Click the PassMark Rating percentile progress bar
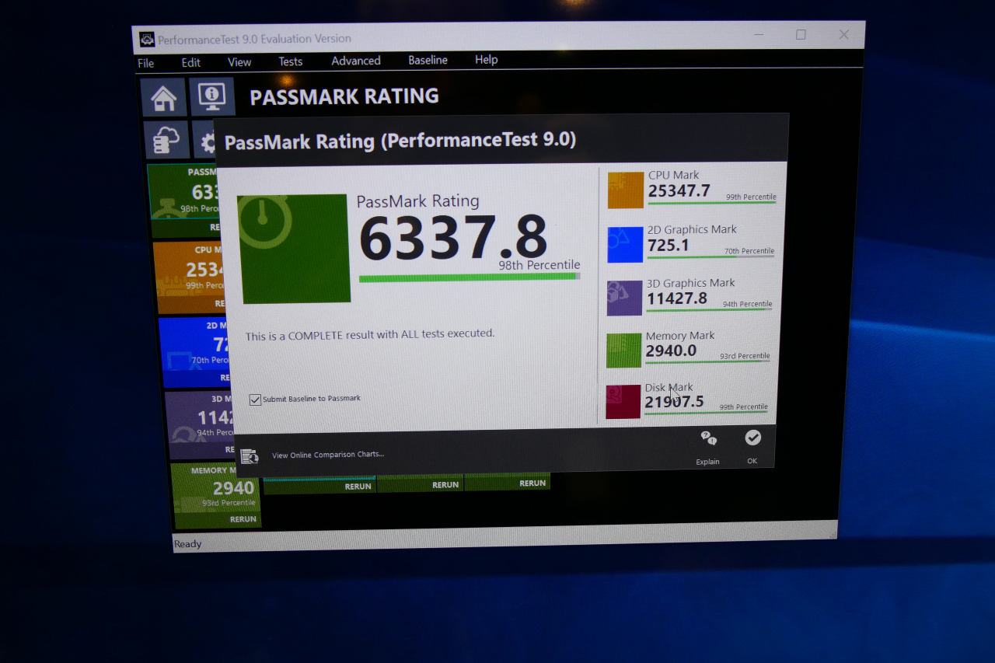 [x=470, y=277]
